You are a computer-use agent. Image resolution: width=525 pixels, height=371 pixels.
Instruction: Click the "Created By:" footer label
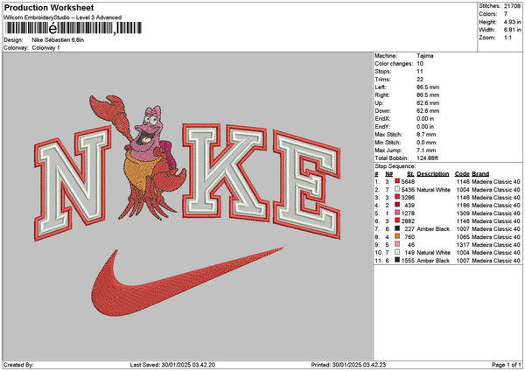18,365
